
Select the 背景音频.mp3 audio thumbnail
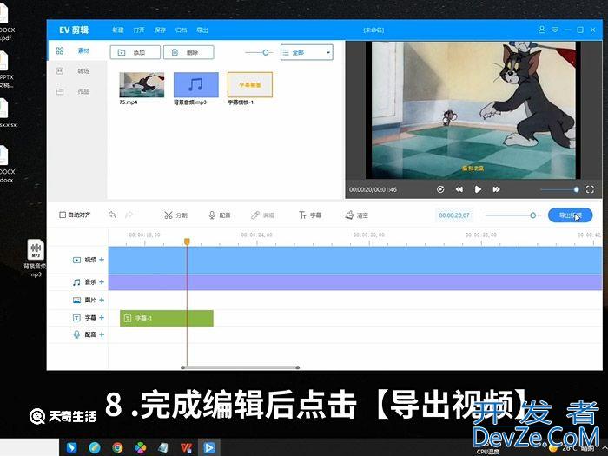[195, 84]
